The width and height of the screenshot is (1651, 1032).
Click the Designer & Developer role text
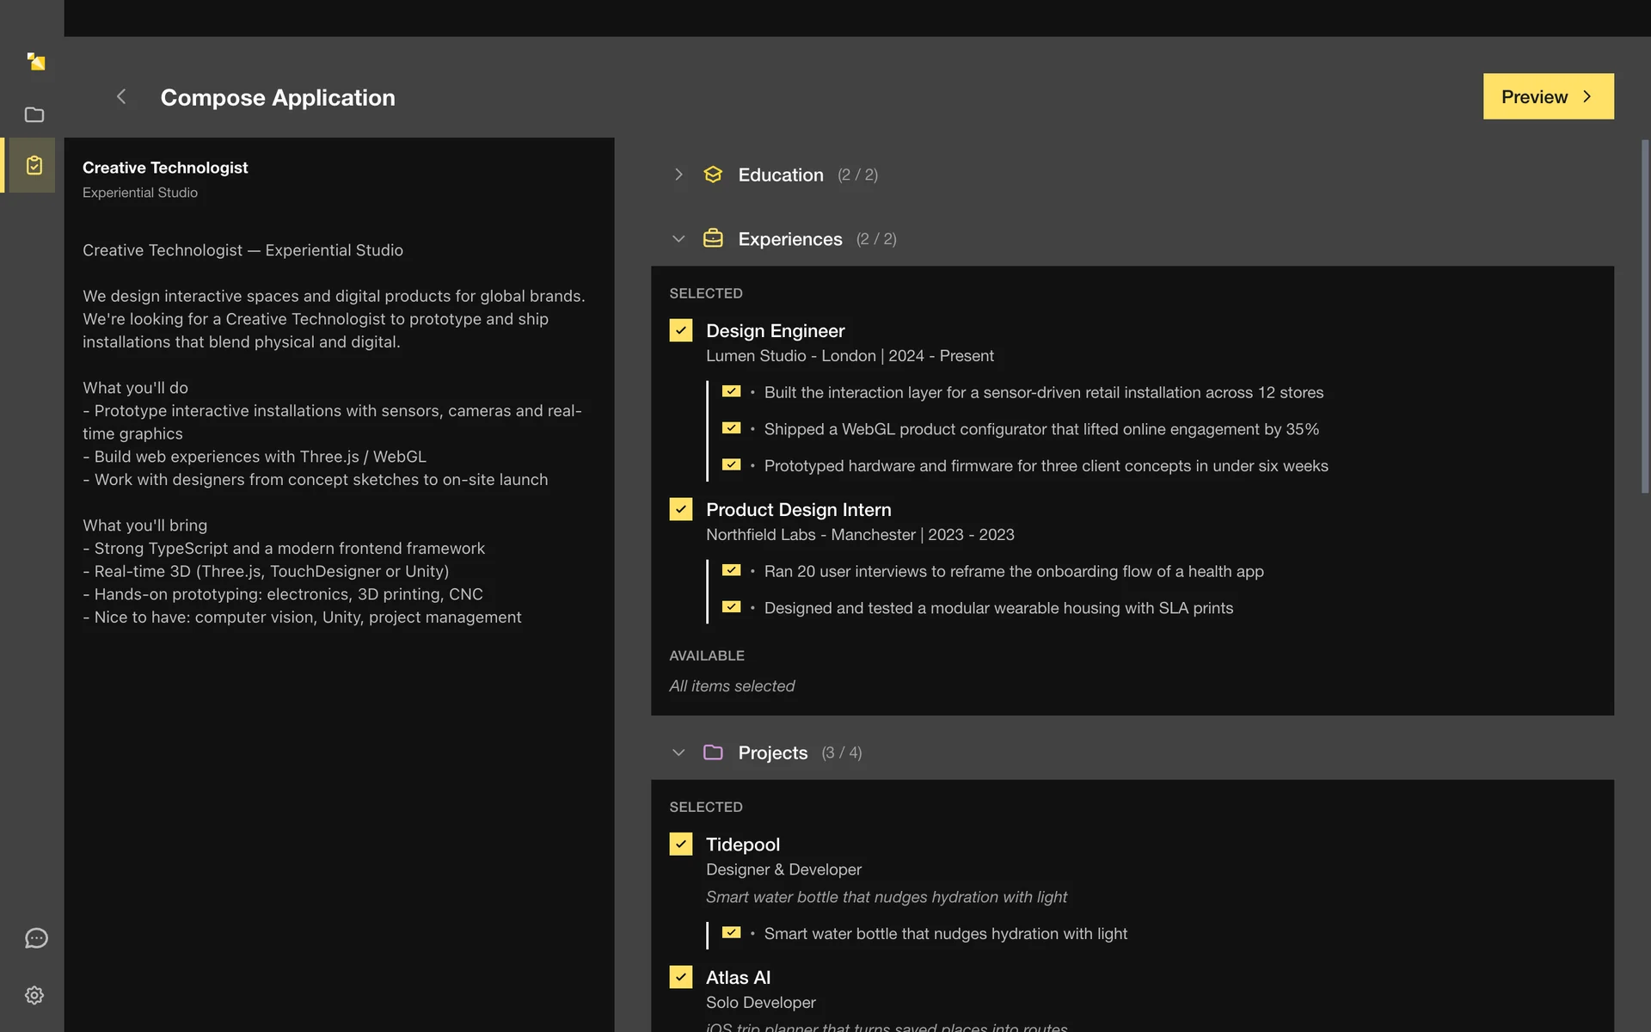783,869
